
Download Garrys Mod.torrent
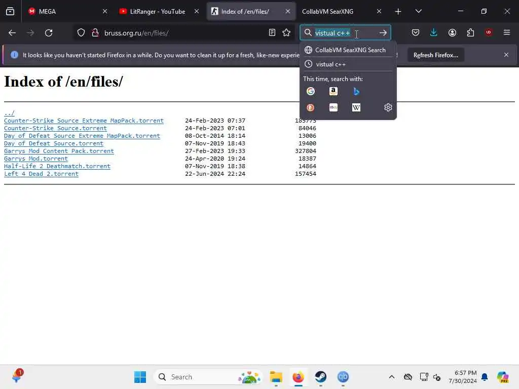[36, 159]
